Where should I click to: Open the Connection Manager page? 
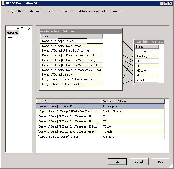click(x=19, y=28)
